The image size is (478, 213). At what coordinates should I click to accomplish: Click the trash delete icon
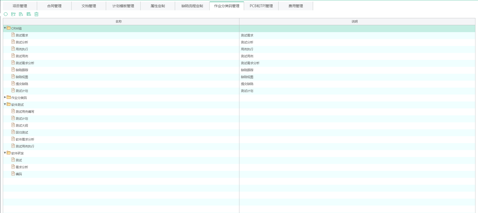(x=37, y=14)
